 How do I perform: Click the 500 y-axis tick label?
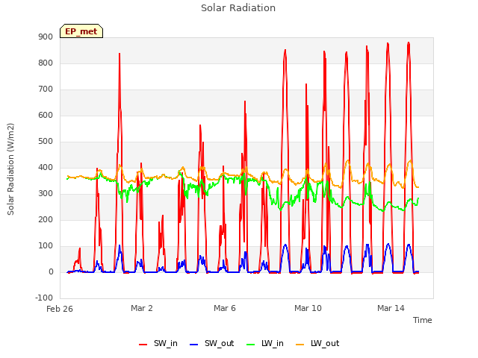coord(46,142)
